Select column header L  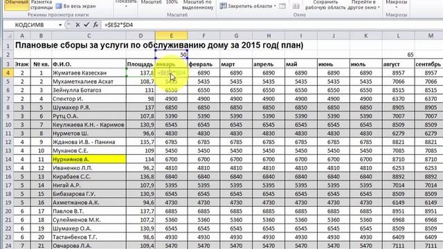click(x=399, y=35)
